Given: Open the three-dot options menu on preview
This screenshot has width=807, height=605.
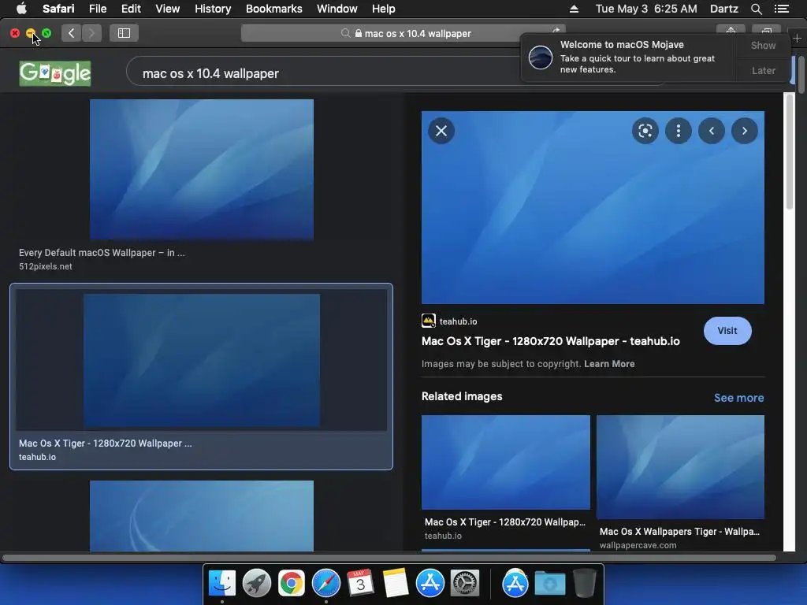Looking at the screenshot, I should pos(679,131).
